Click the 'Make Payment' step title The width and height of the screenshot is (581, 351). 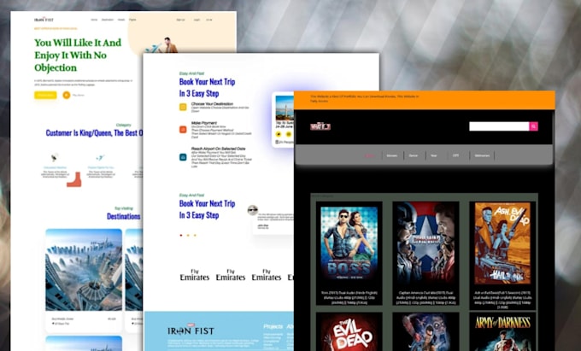204,123
